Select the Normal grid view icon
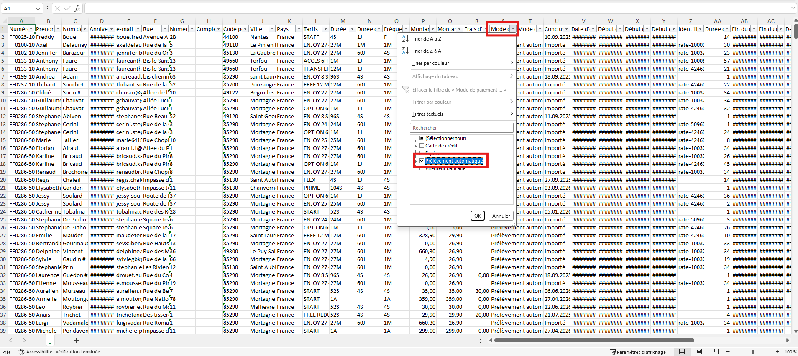 coord(682,352)
